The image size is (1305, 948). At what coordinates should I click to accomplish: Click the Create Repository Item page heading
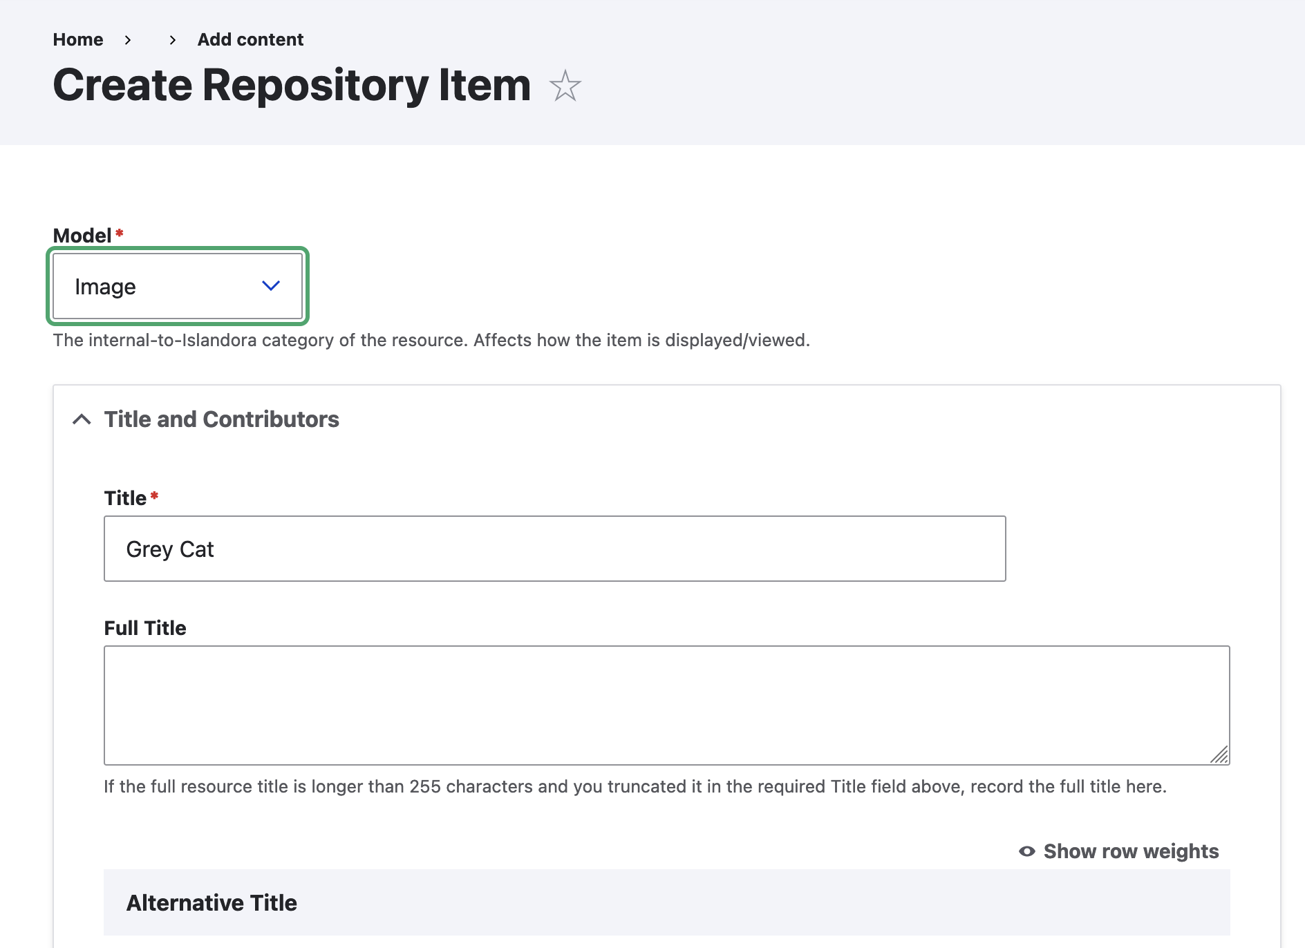292,86
